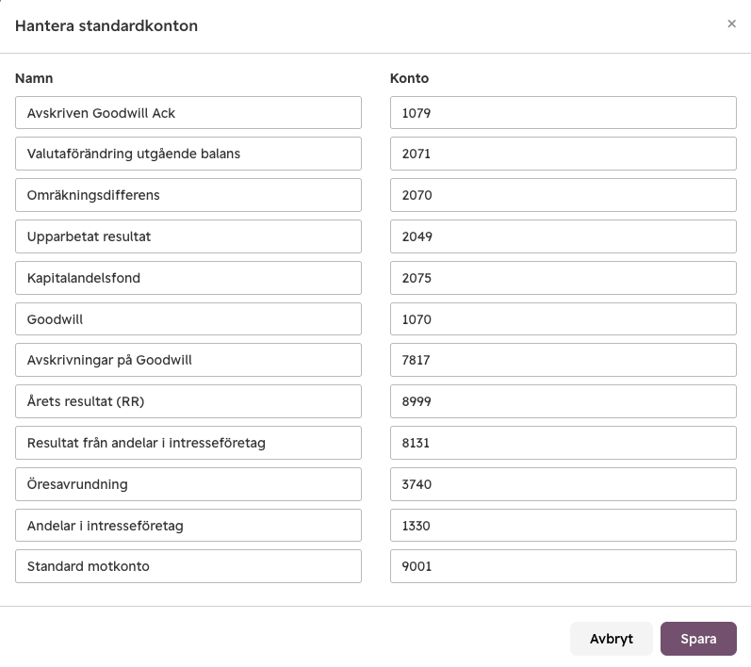Select the Årets resultat (RR) field
Viewport: 751px width, 667px height.
pos(188,401)
